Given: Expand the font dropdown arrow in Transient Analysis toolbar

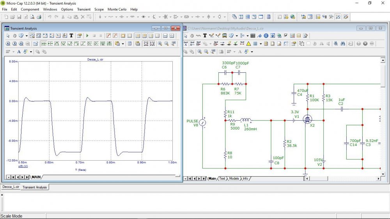Looking at the screenshot, I should [31, 51].
